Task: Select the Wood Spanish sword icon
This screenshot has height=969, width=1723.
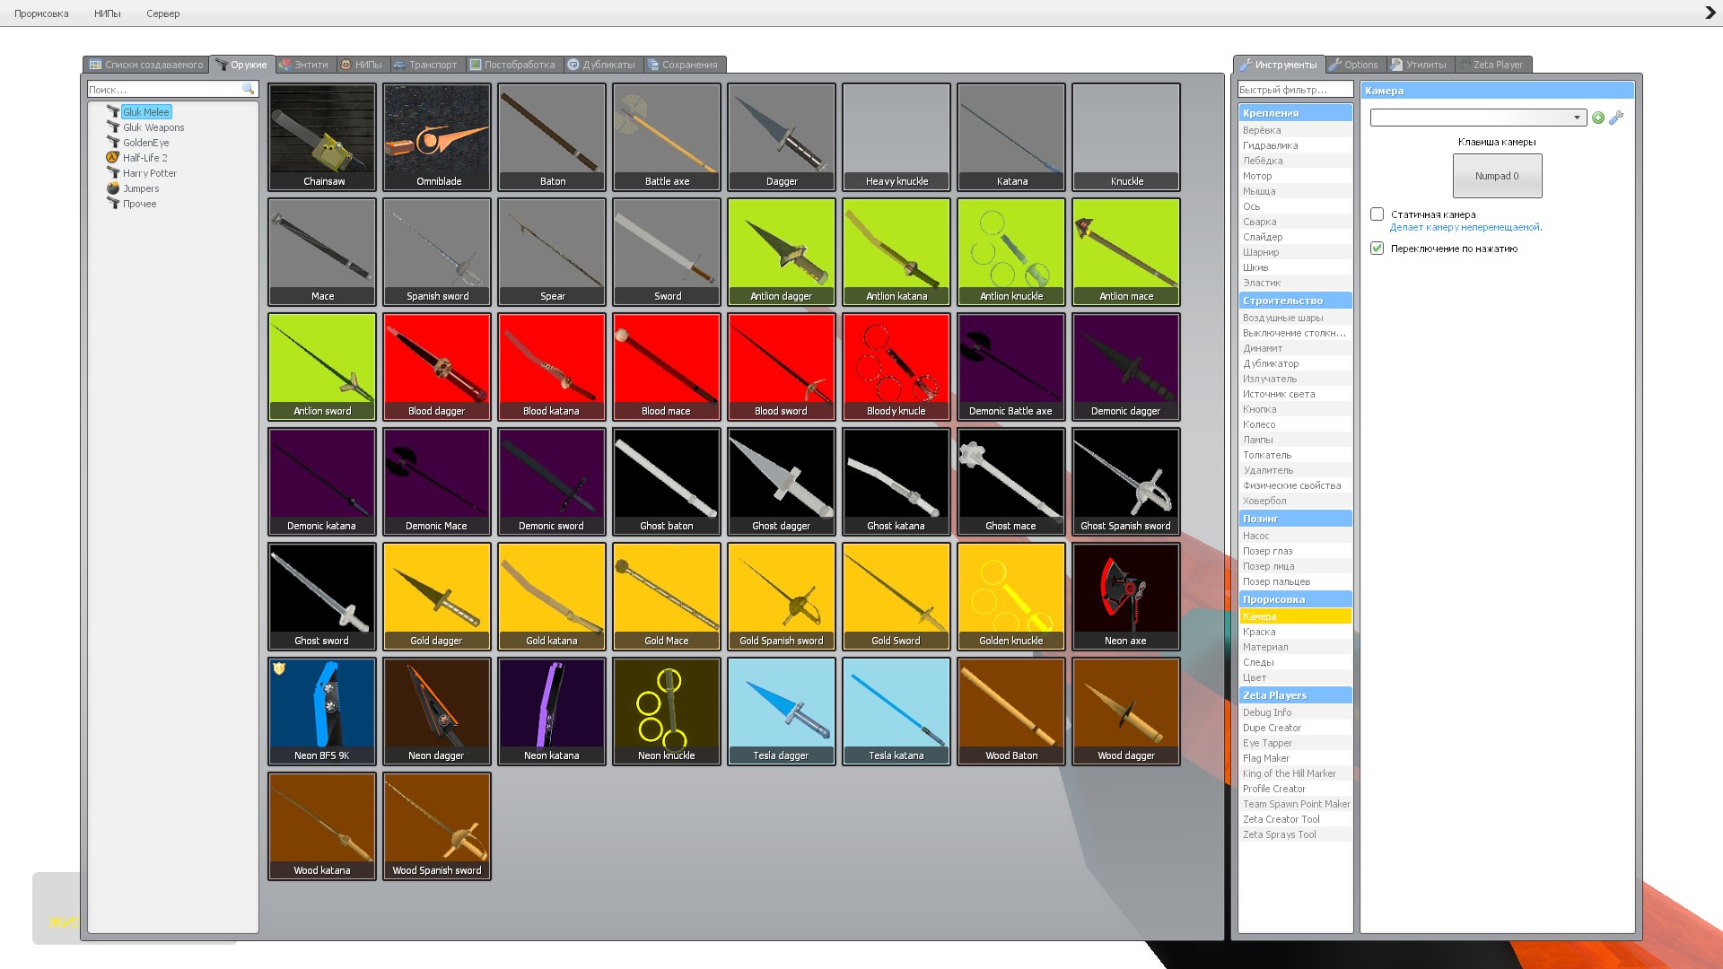Action: click(x=437, y=826)
